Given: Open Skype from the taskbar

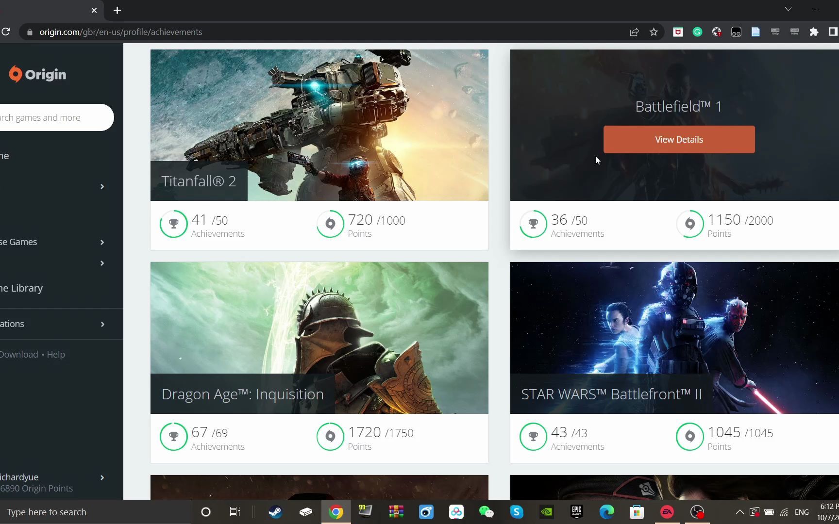Looking at the screenshot, I should pos(517,512).
